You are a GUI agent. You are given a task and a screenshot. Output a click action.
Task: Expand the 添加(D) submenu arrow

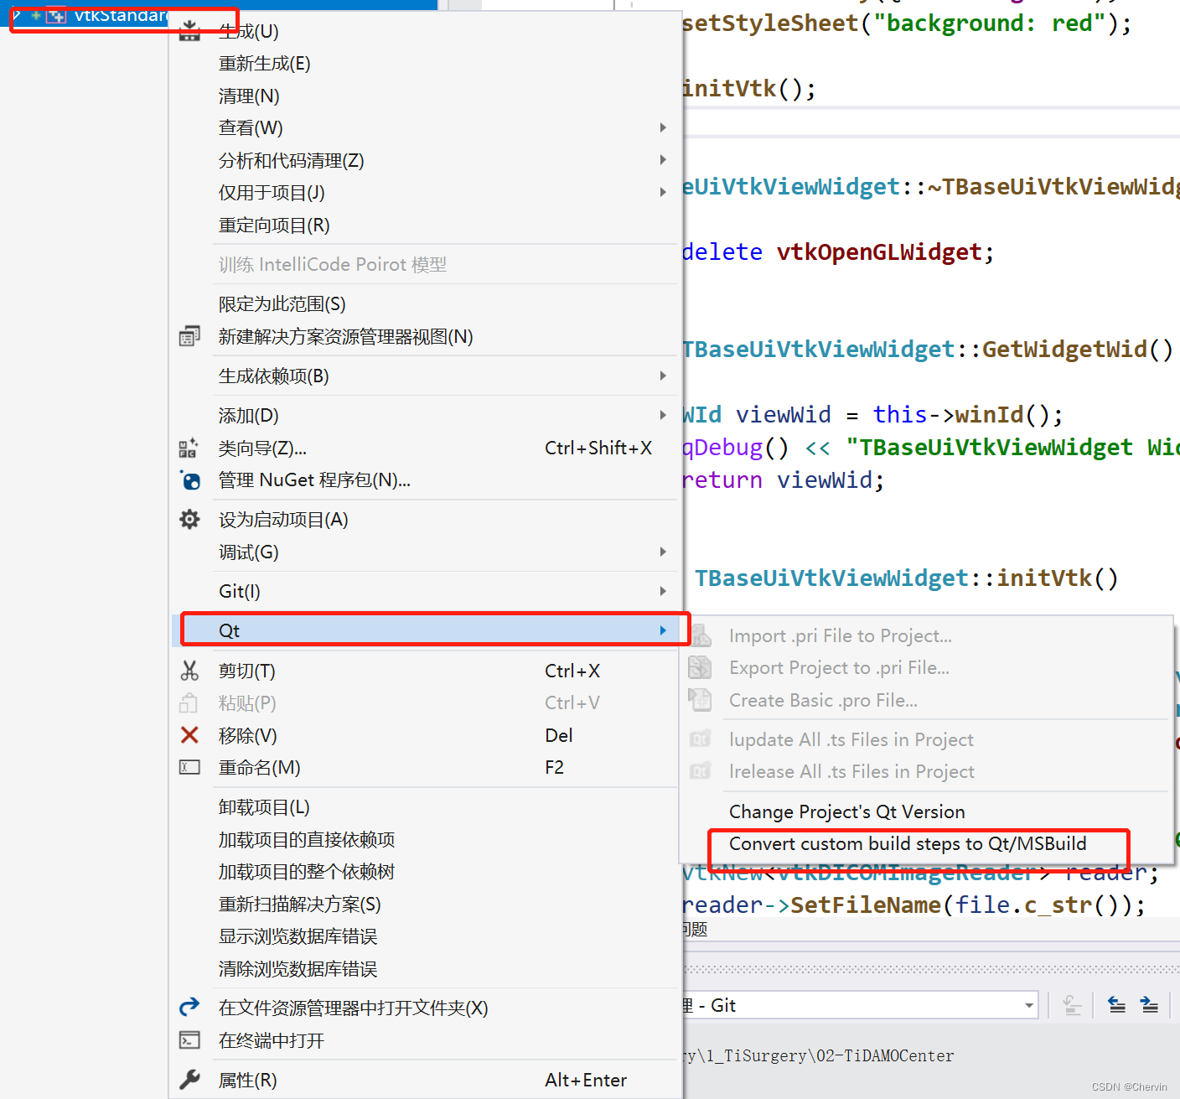pos(663,415)
